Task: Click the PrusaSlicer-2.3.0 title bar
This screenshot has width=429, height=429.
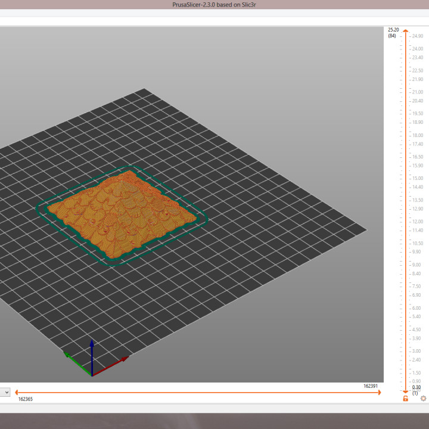Action: click(x=214, y=5)
